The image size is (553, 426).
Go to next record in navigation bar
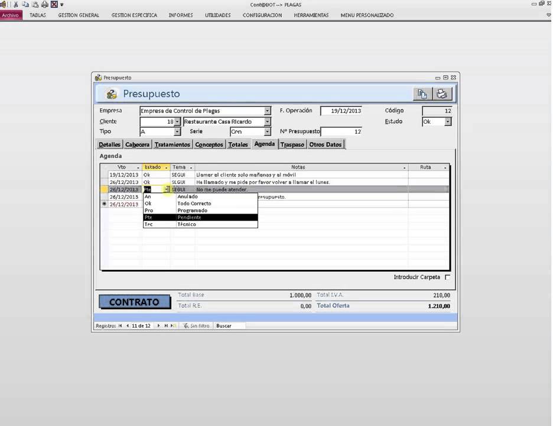tap(158, 325)
